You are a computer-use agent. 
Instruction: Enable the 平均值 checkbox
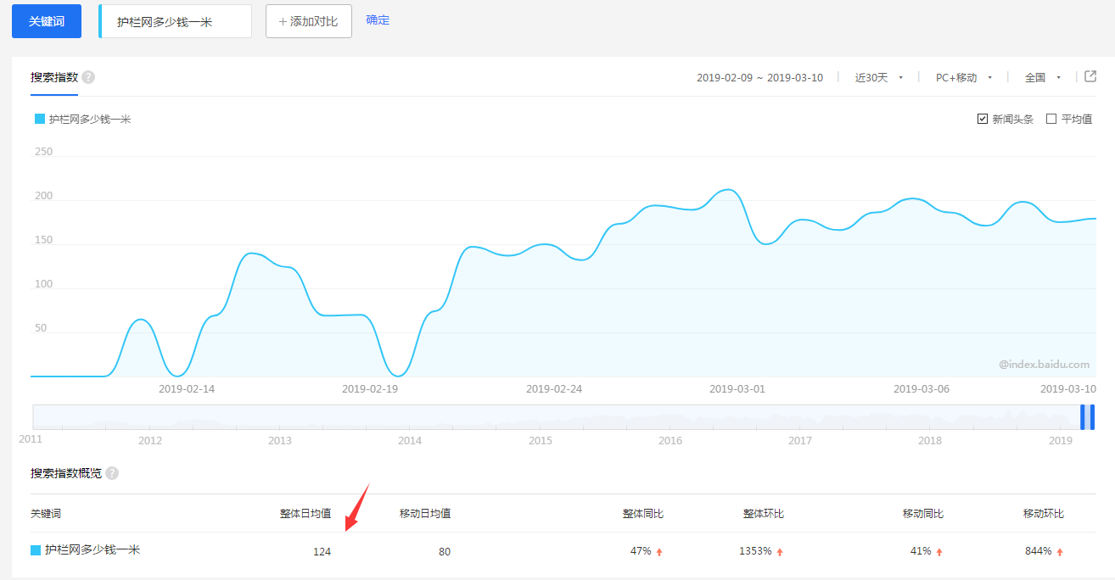coord(1051,119)
